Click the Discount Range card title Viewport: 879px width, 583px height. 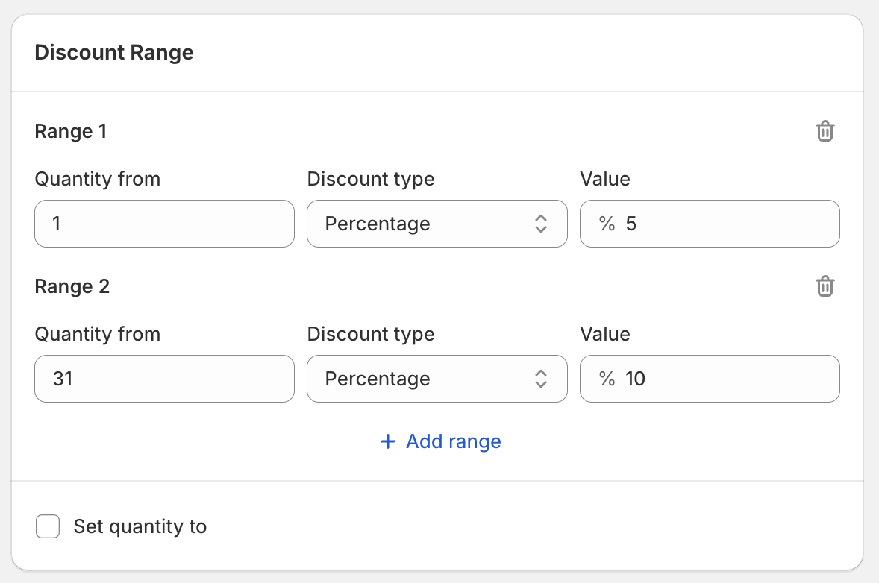click(x=114, y=53)
